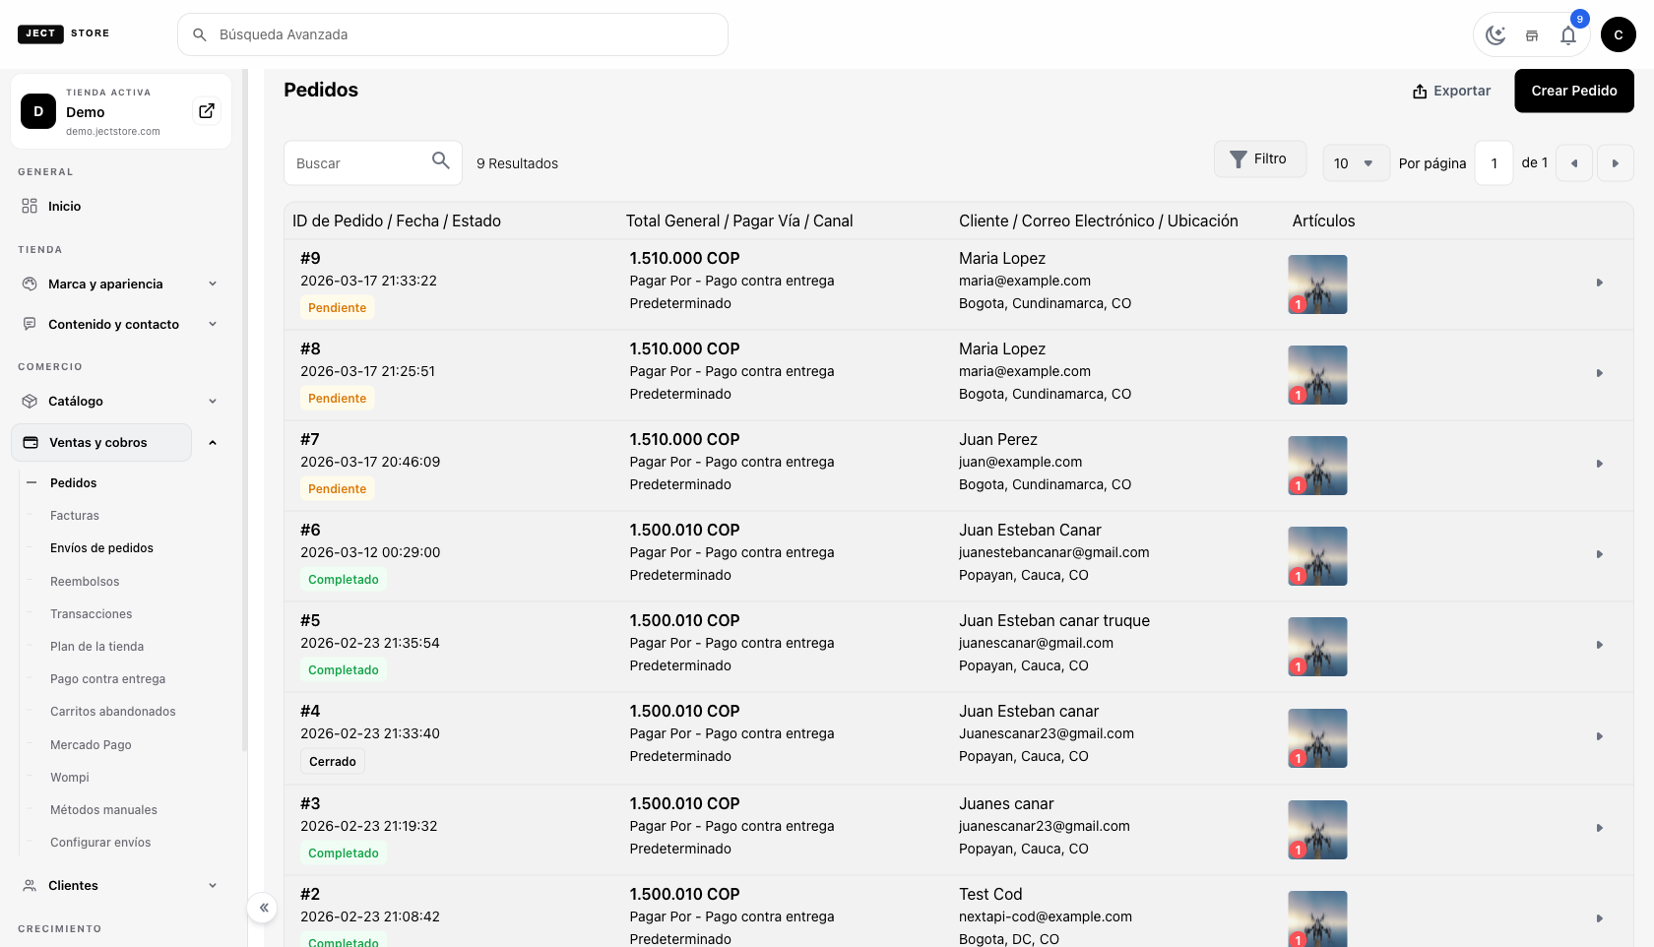
Task: Click product thumbnail of order #4
Action: pos(1317,738)
